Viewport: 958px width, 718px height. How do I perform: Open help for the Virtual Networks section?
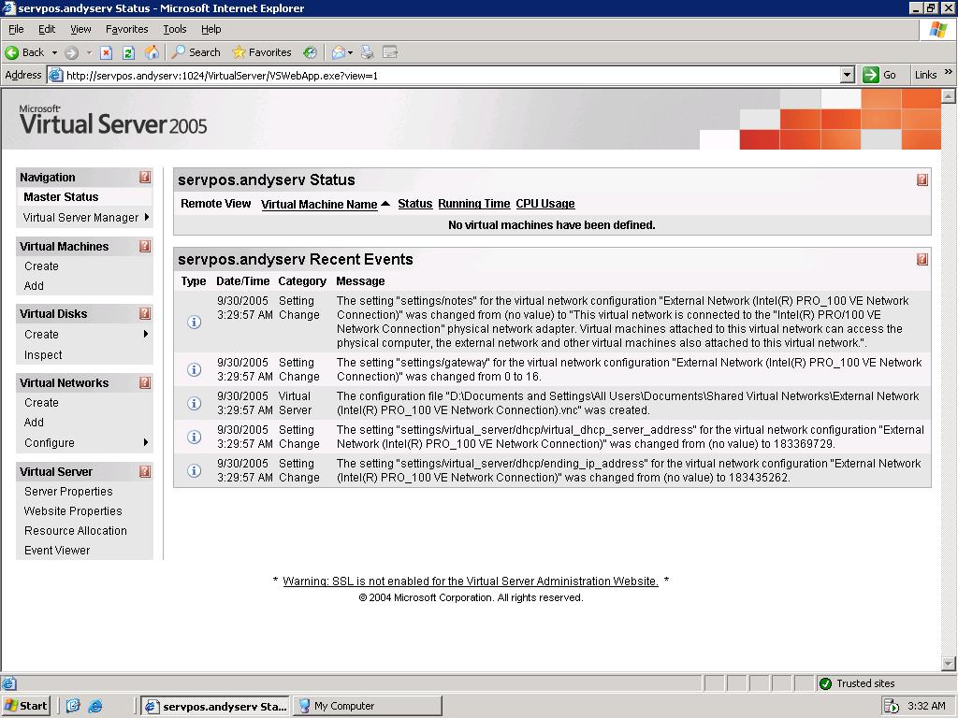tap(145, 382)
